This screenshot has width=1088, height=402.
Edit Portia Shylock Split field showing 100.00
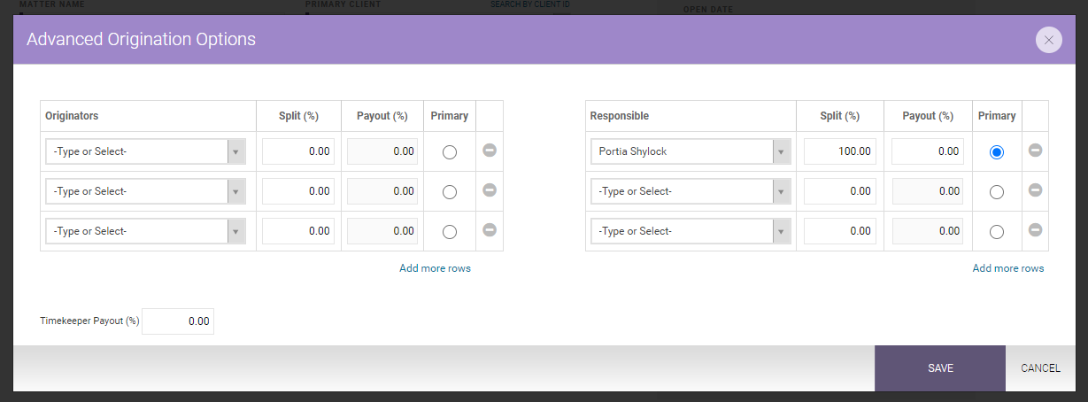840,151
